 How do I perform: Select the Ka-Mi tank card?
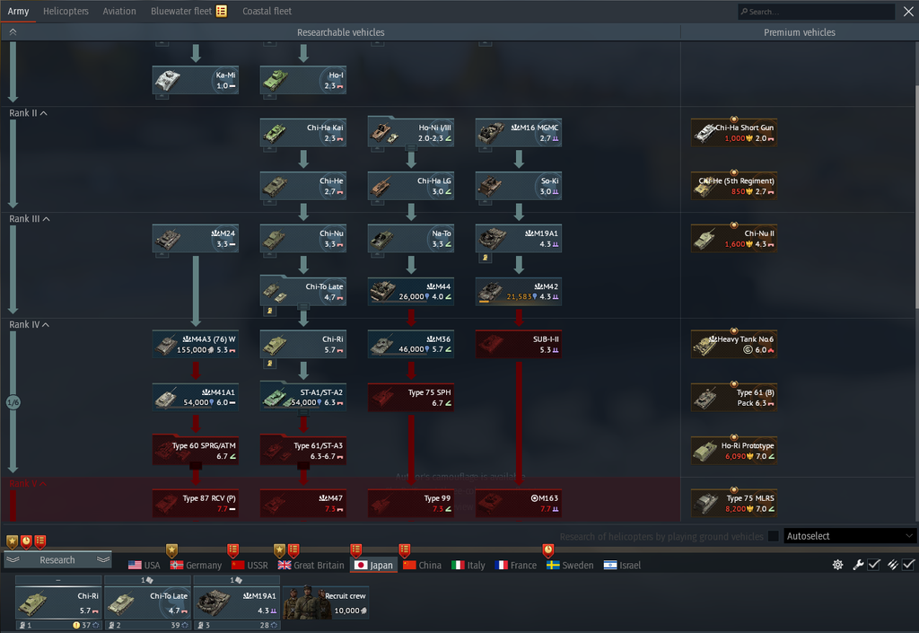[x=195, y=80]
